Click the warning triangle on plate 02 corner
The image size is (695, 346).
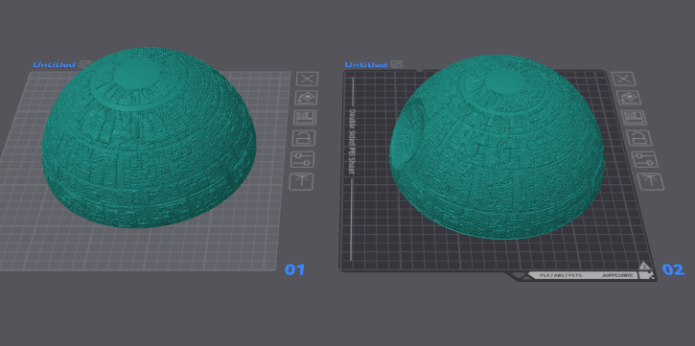click(x=644, y=265)
